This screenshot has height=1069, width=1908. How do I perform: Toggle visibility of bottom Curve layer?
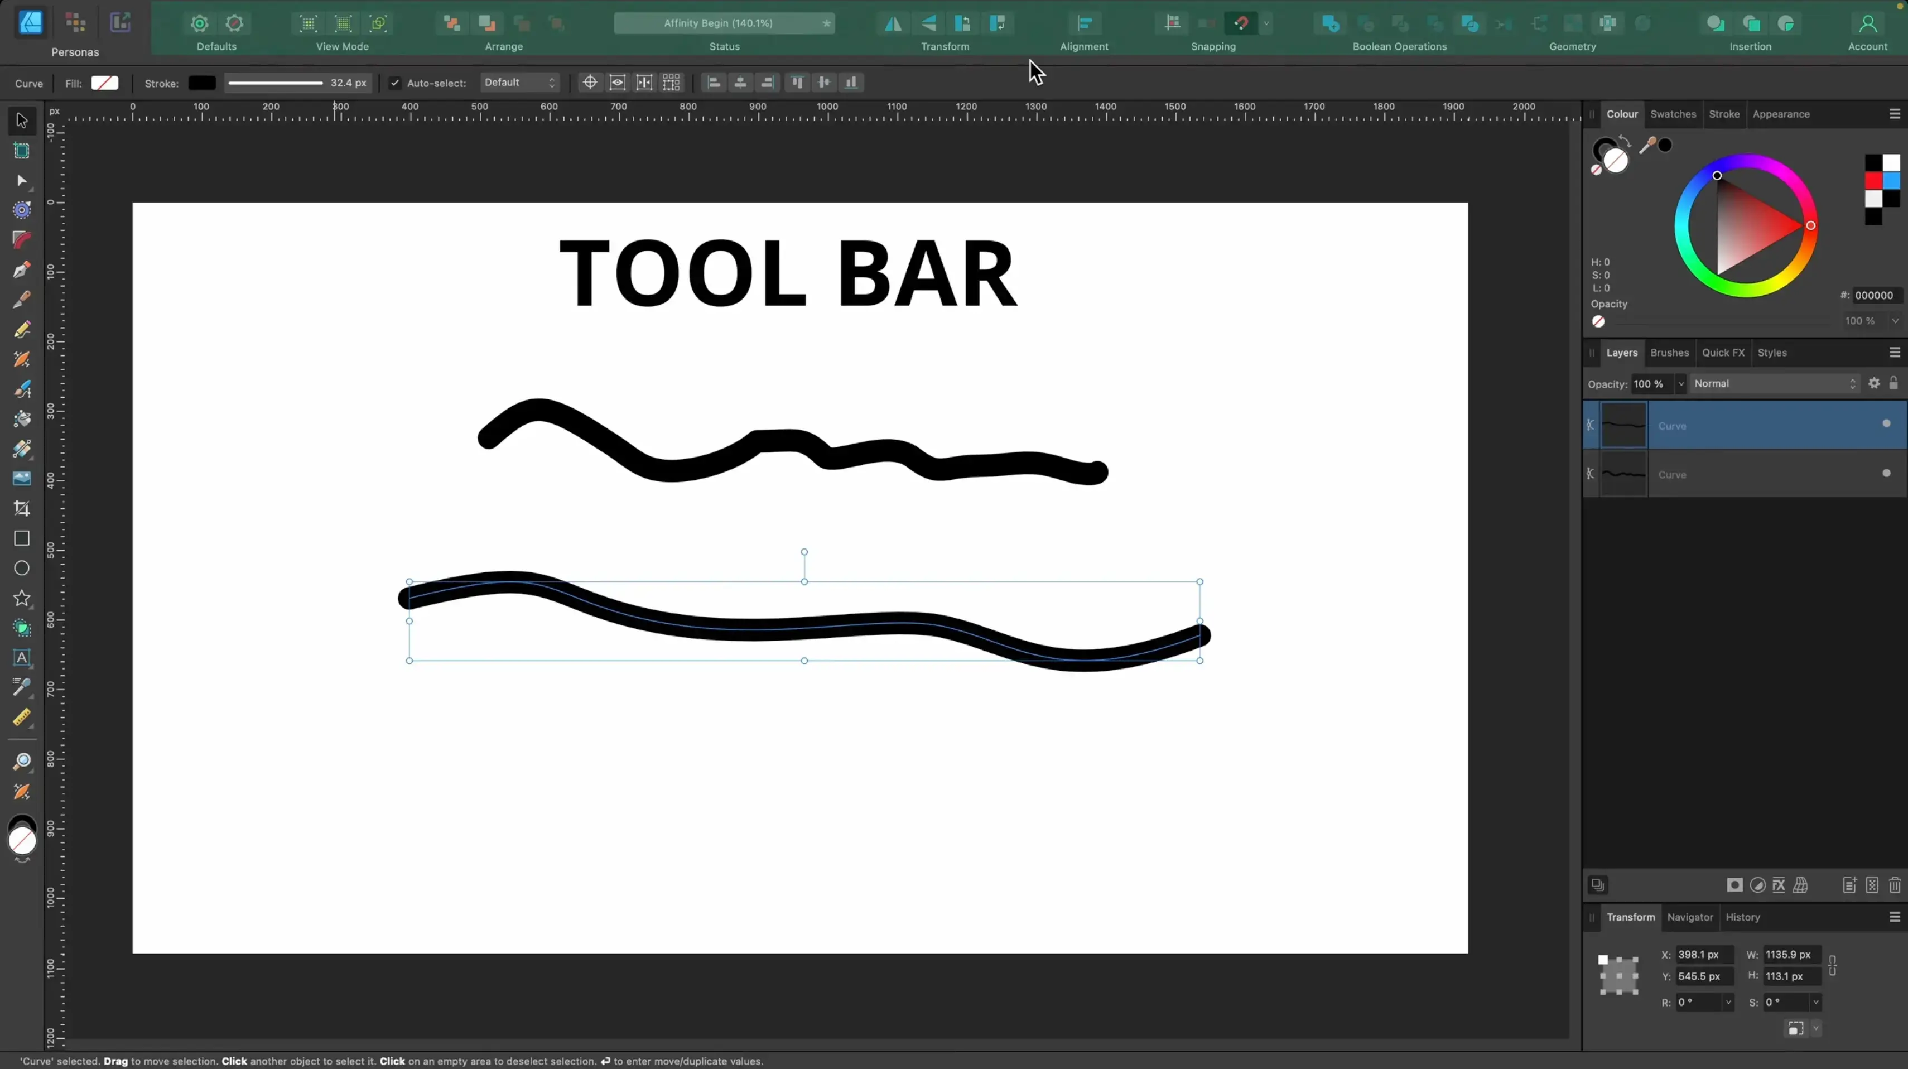click(1886, 473)
